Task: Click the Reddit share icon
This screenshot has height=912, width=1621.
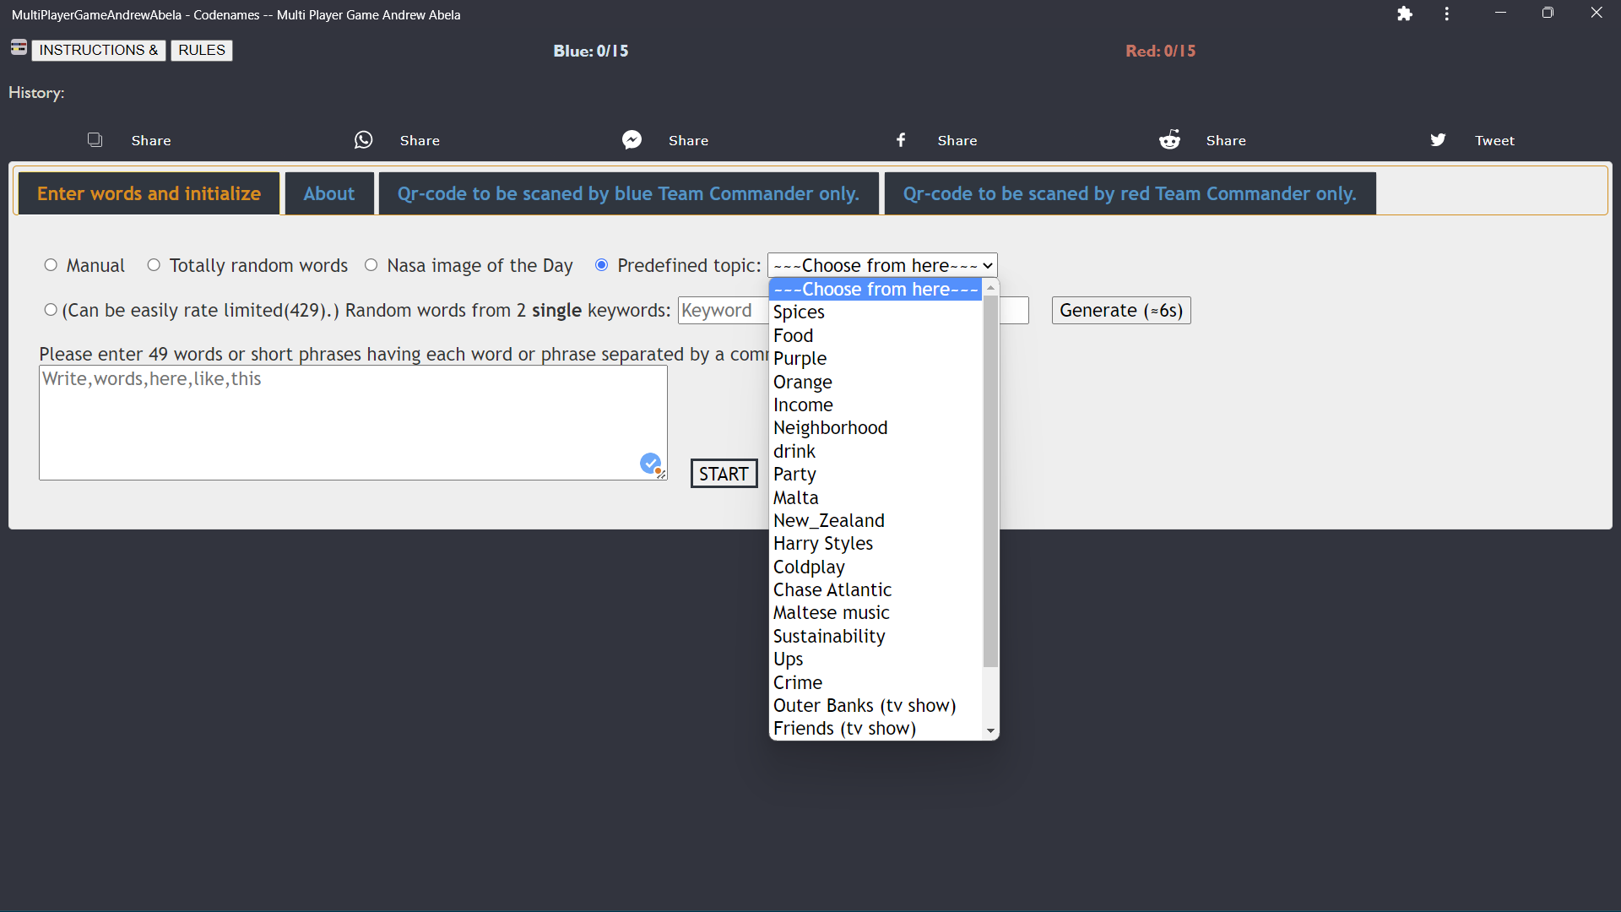Action: (x=1169, y=140)
